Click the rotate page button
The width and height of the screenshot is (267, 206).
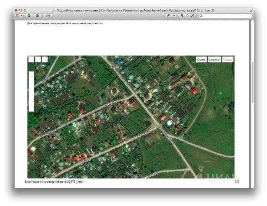pos(182,16)
